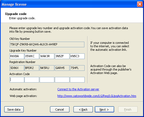Go back with the < Back button
Viewport: 144px width, 117px height.
coord(83,110)
